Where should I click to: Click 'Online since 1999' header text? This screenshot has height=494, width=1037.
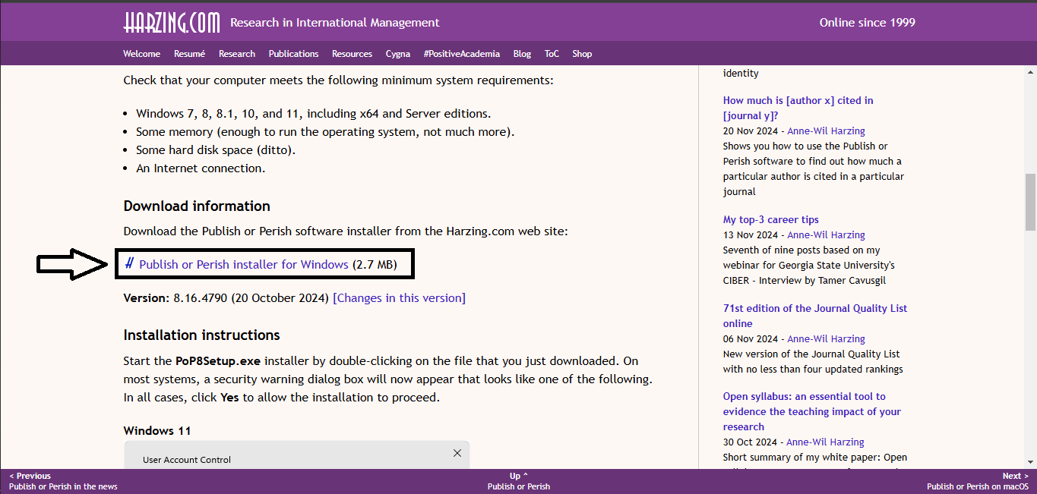click(868, 23)
